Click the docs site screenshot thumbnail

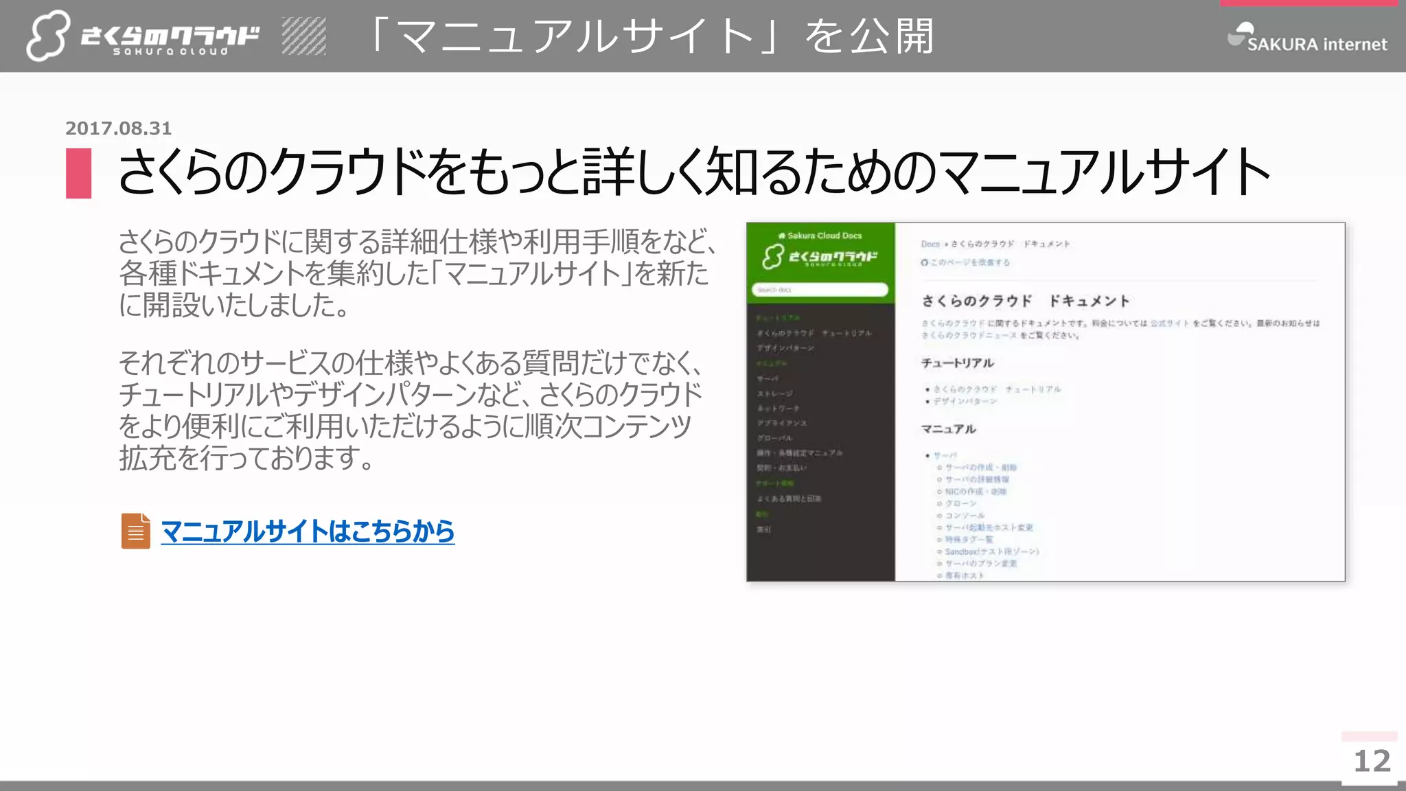click(1046, 402)
